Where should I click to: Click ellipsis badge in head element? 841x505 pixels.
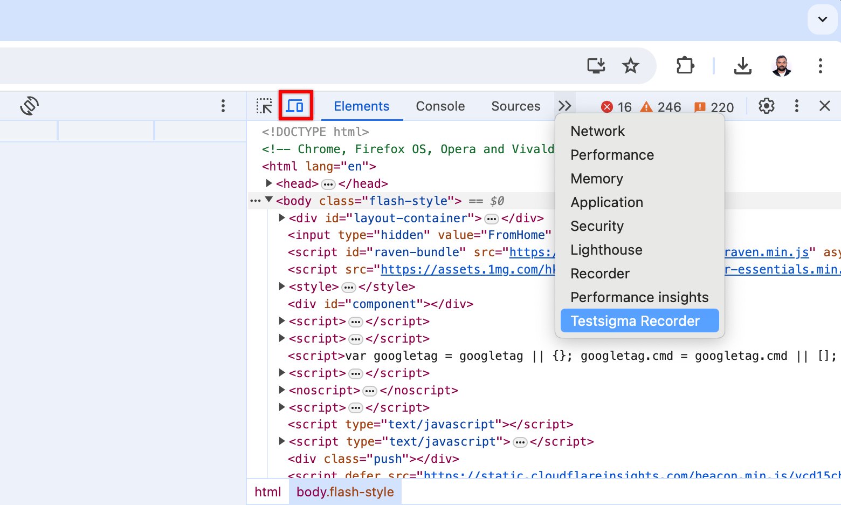click(x=328, y=185)
